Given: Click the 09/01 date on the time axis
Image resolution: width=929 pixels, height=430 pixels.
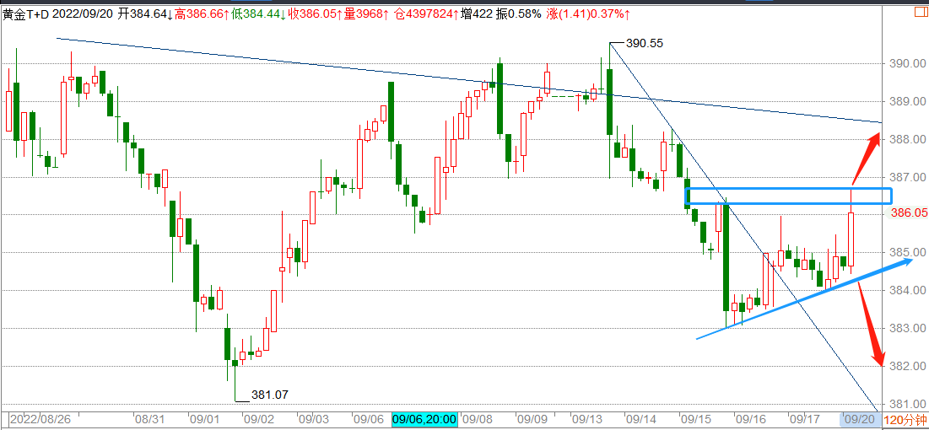Looking at the screenshot, I should [203, 420].
